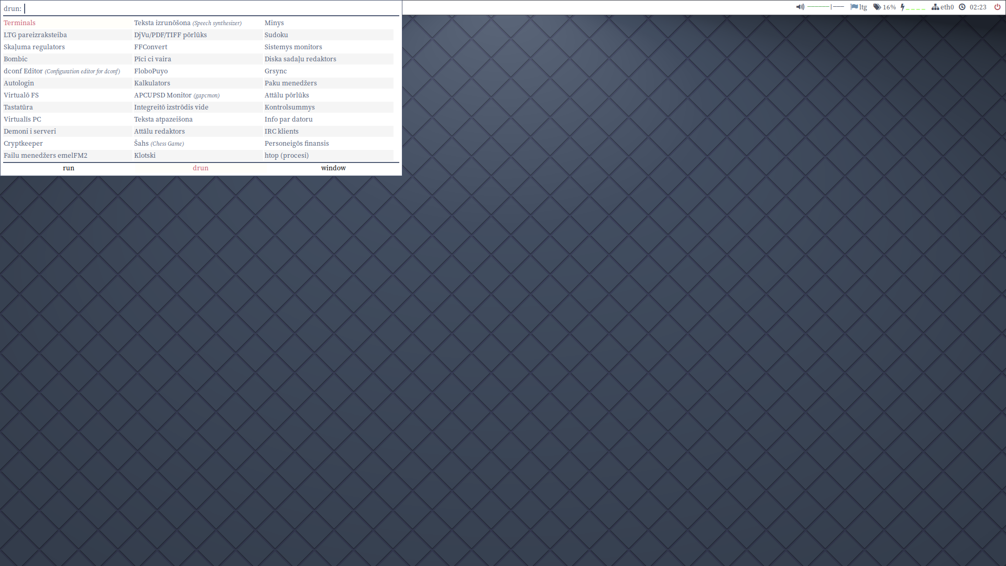Open Failu menedžers emelFM2

[x=67, y=156]
